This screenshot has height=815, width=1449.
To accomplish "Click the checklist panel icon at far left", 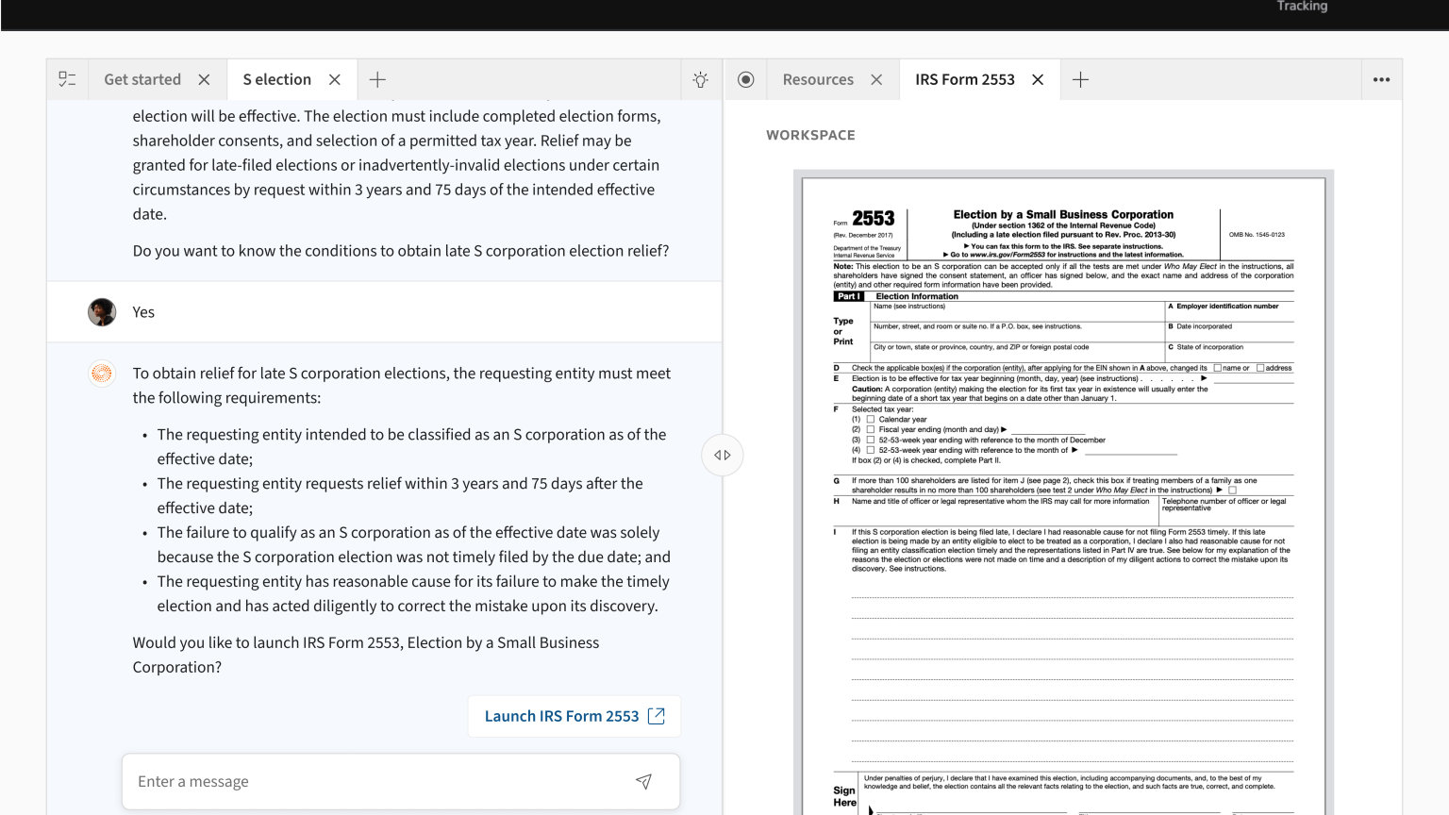I will [67, 79].
